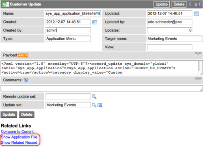Click the green back arrow icon
203x147 pixels.
click(4, 4)
